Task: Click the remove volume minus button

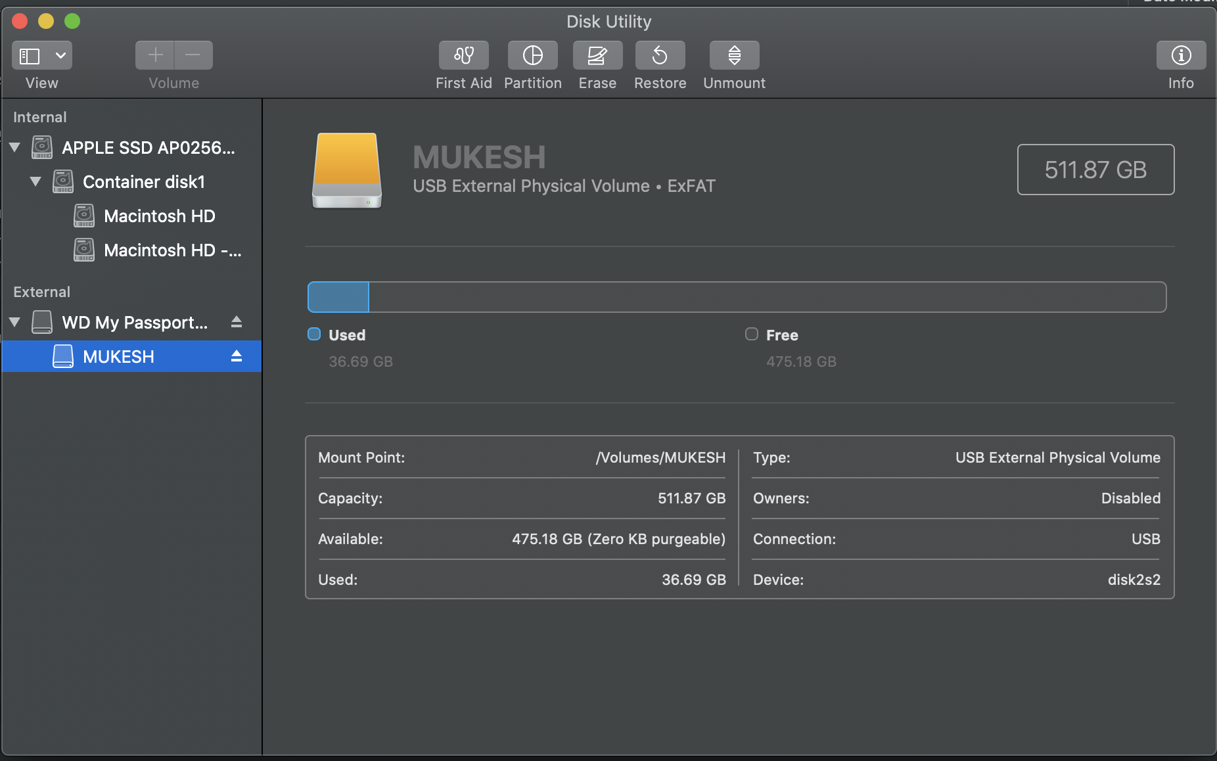Action: pyautogui.click(x=193, y=55)
